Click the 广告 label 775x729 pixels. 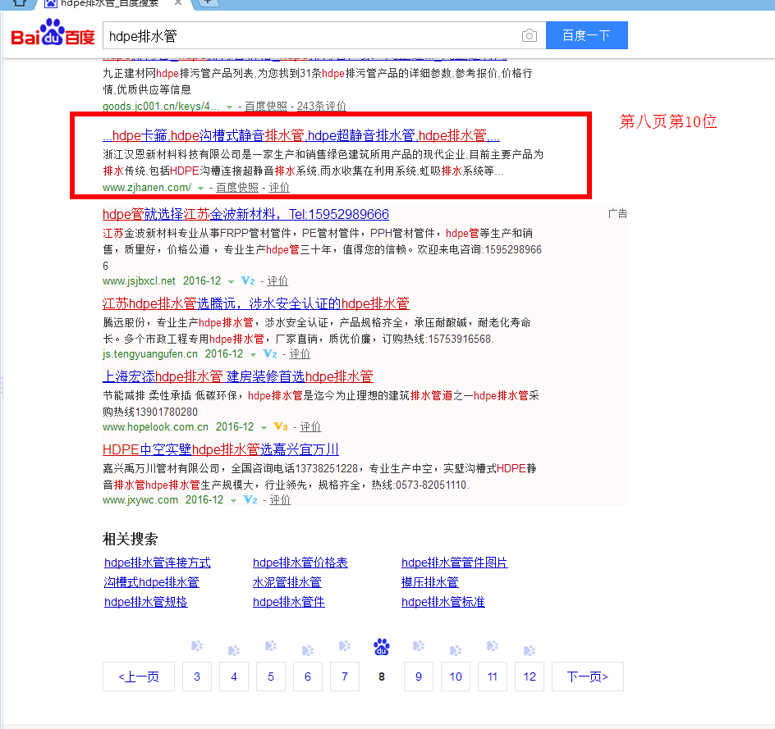(x=617, y=214)
